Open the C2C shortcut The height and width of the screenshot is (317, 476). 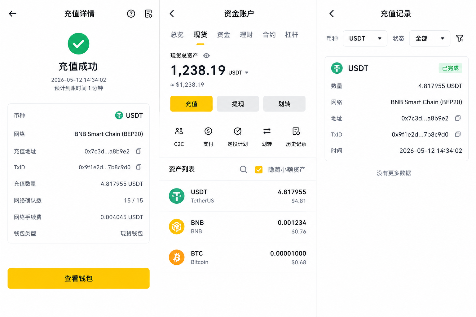(179, 137)
